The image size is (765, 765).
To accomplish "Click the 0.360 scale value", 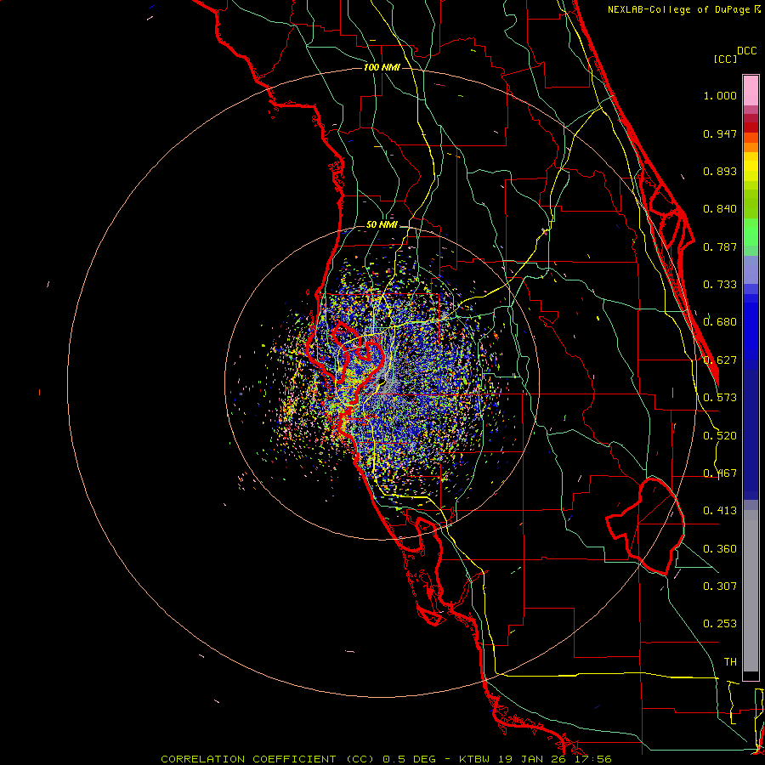I will tap(720, 549).
